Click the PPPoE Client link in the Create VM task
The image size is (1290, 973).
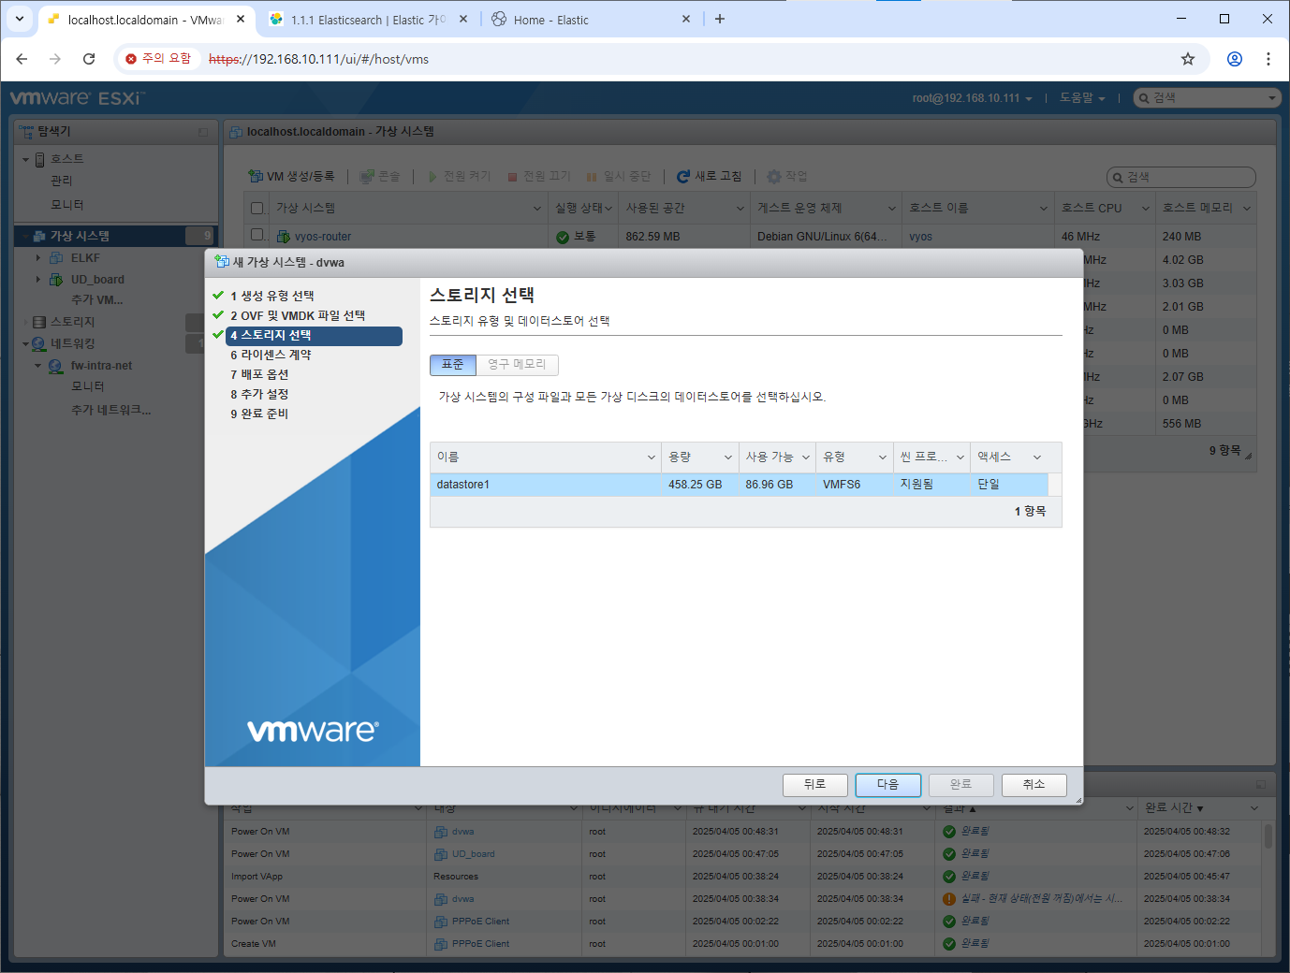coord(480,944)
